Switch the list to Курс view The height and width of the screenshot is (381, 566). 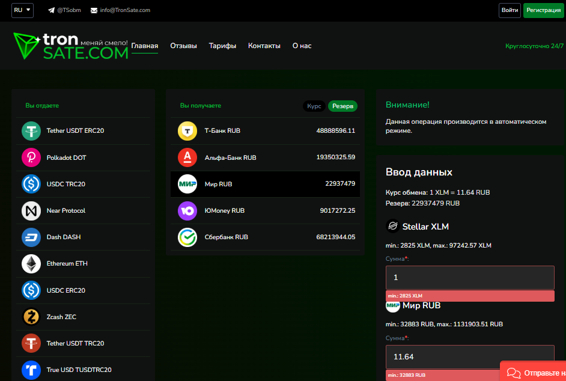point(314,106)
